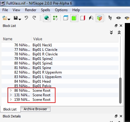This screenshot has height=122, width=130.
Task: Click the flip-view mirrored triangles icon
Action: pos(91,18)
